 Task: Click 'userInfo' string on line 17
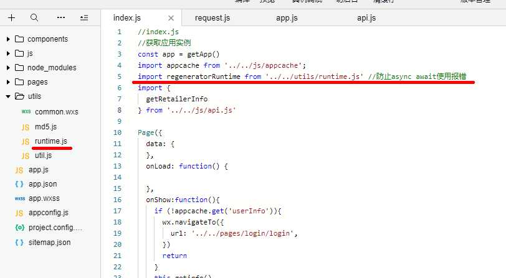pyautogui.click(x=249, y=211)
